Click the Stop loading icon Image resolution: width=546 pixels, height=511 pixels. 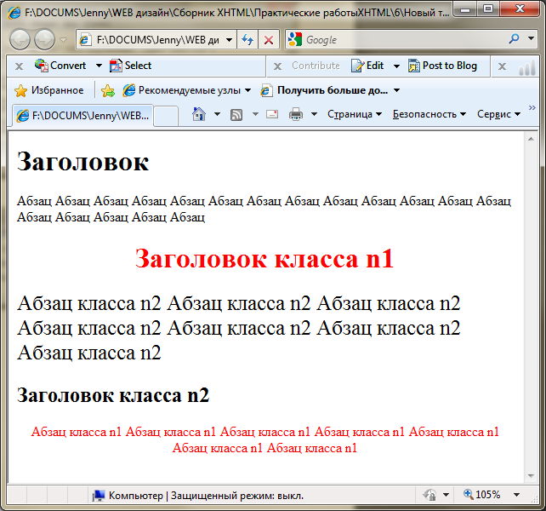point(268,40)
